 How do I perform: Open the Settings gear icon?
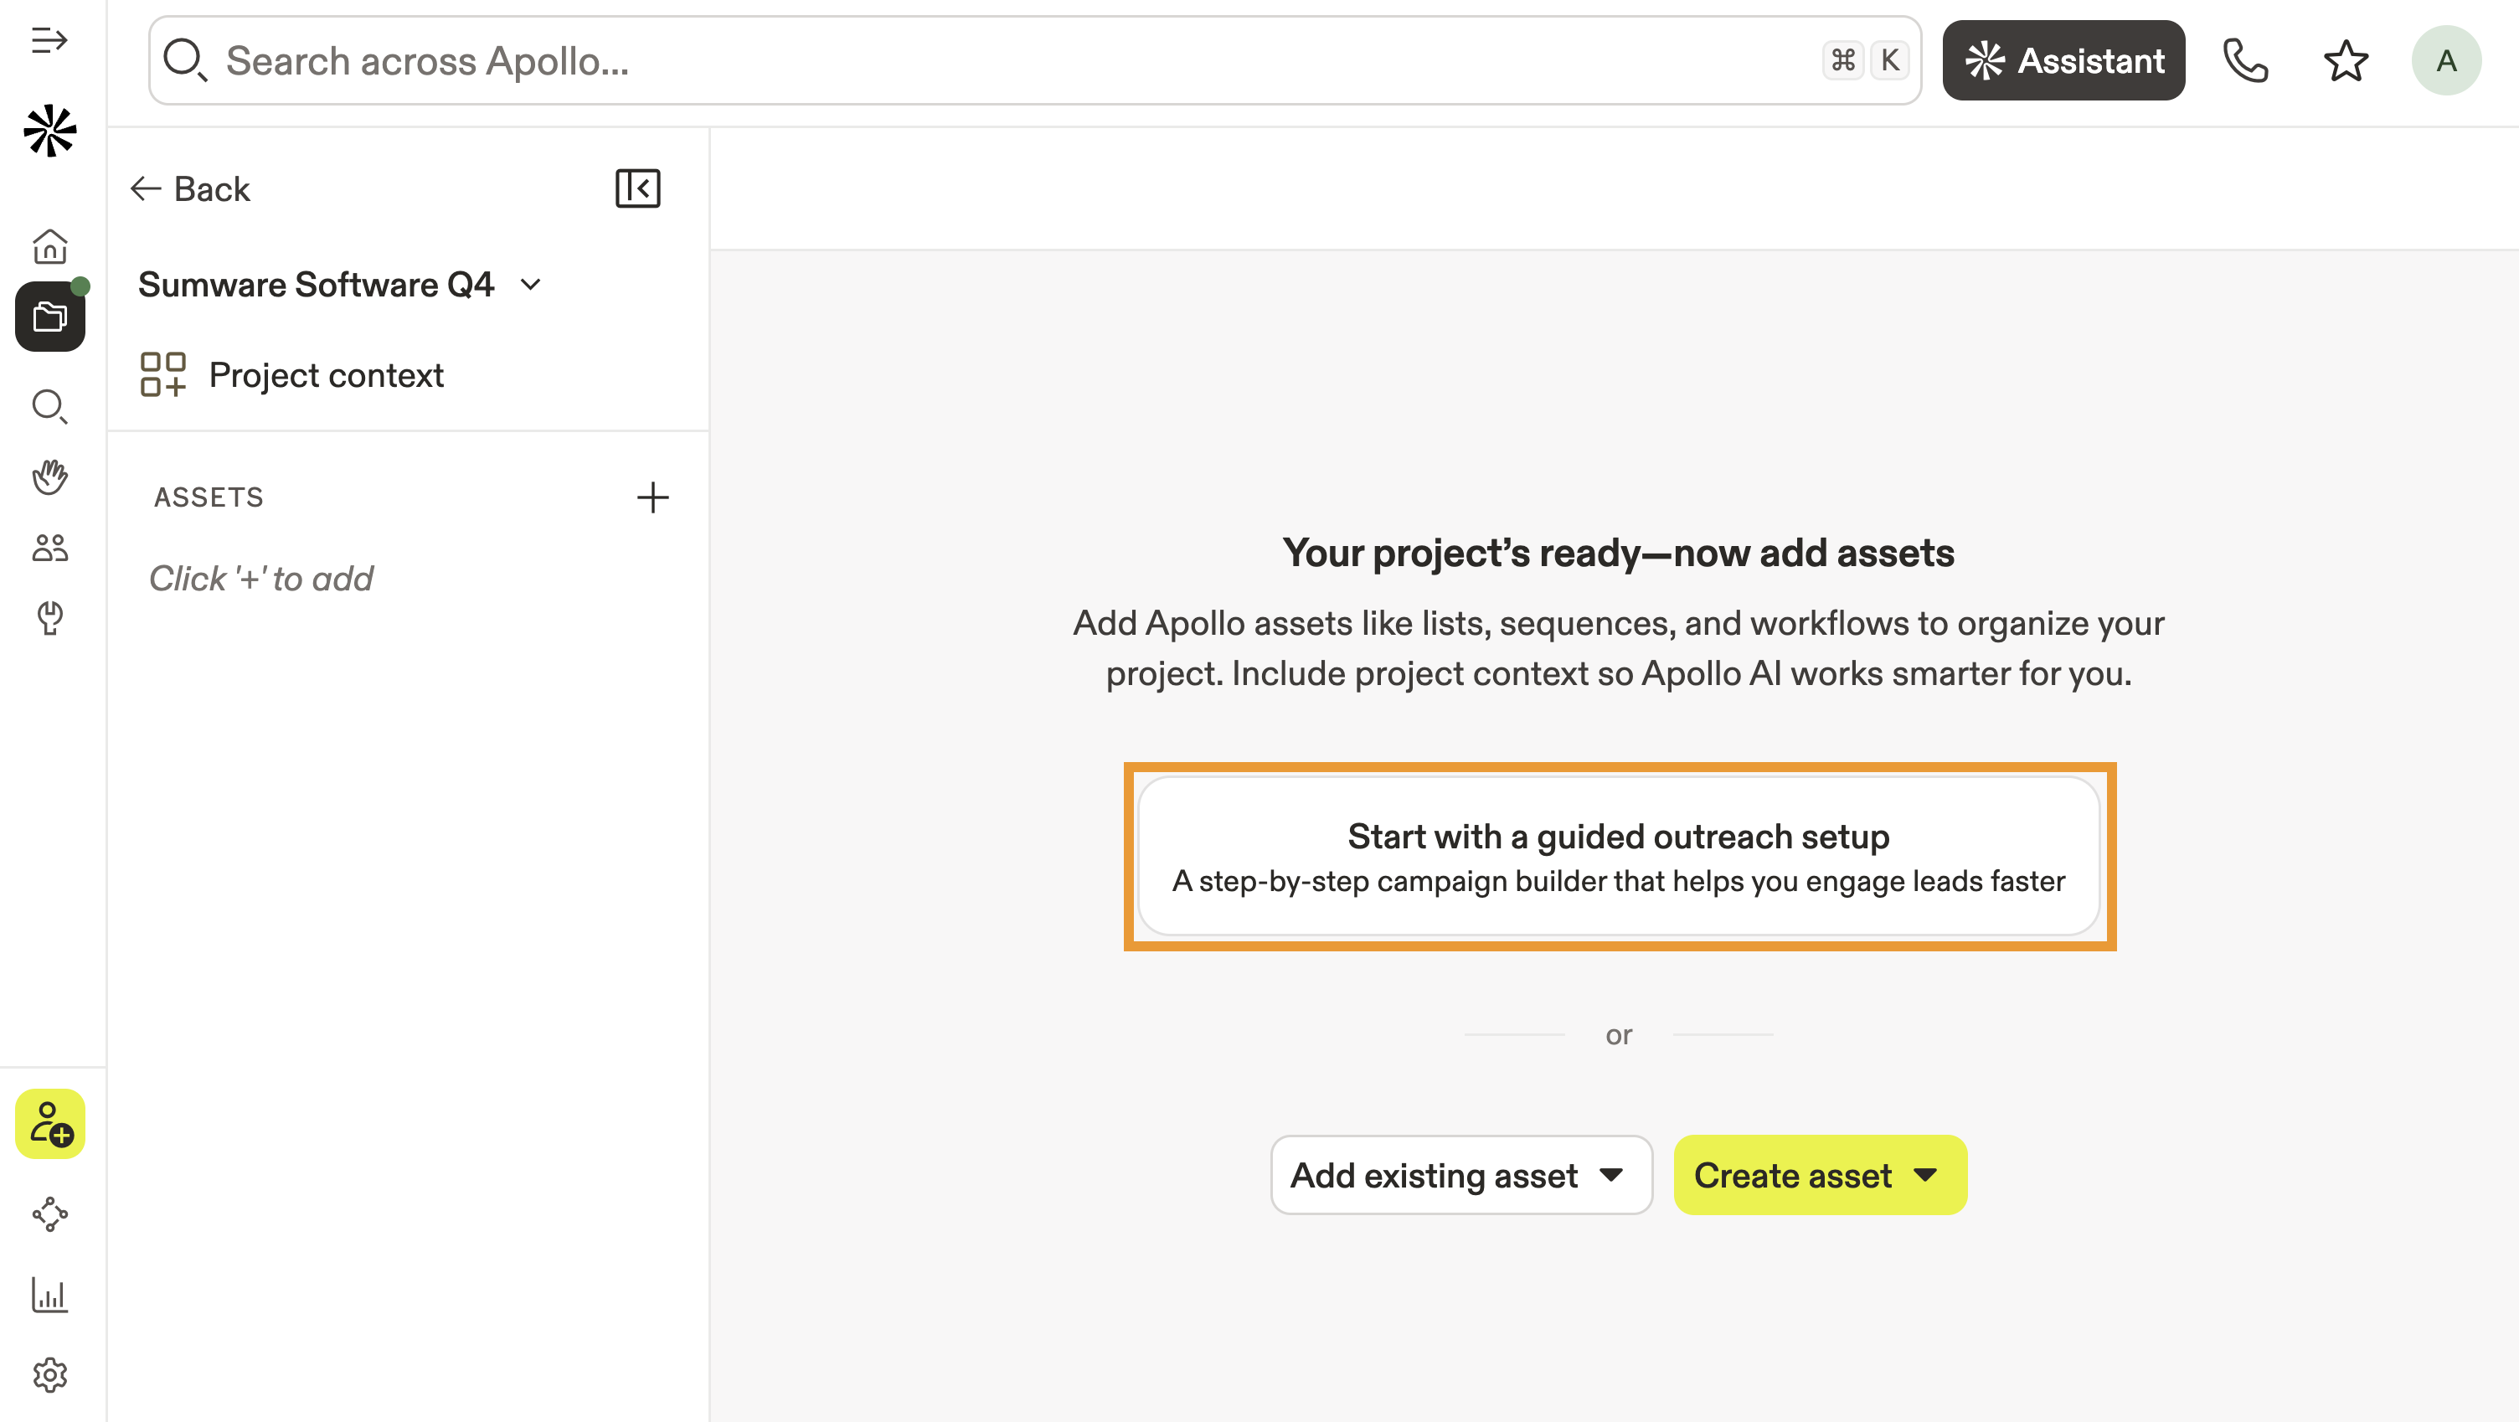click(x=50, y=1375)
